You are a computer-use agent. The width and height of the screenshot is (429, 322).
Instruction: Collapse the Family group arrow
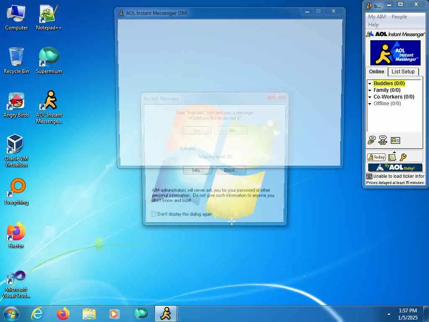pos(370,91)
